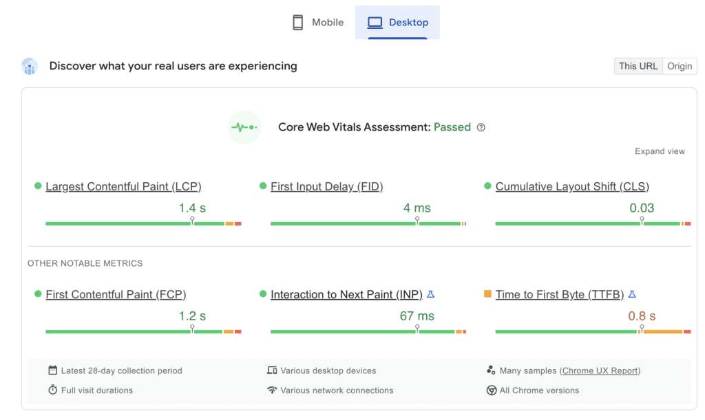
Task: Click the Core Web Vitals pulse icon
Action: click(244, 127)
